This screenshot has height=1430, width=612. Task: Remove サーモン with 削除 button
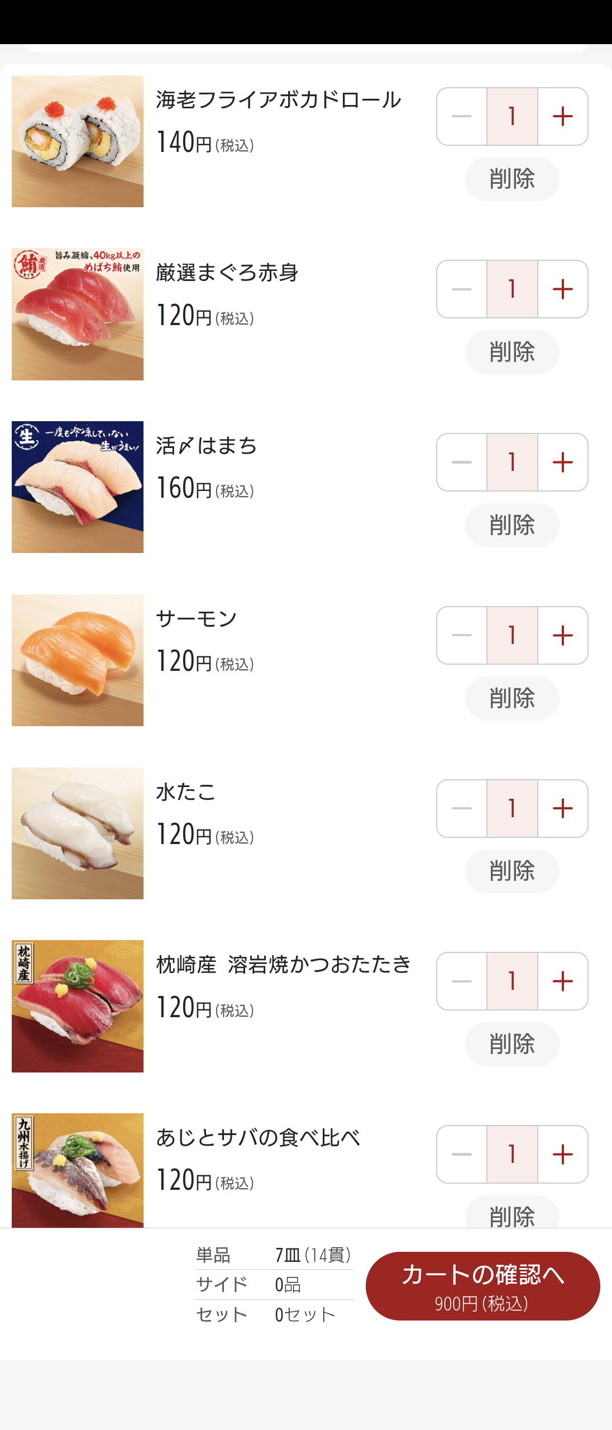coord(512,698)
